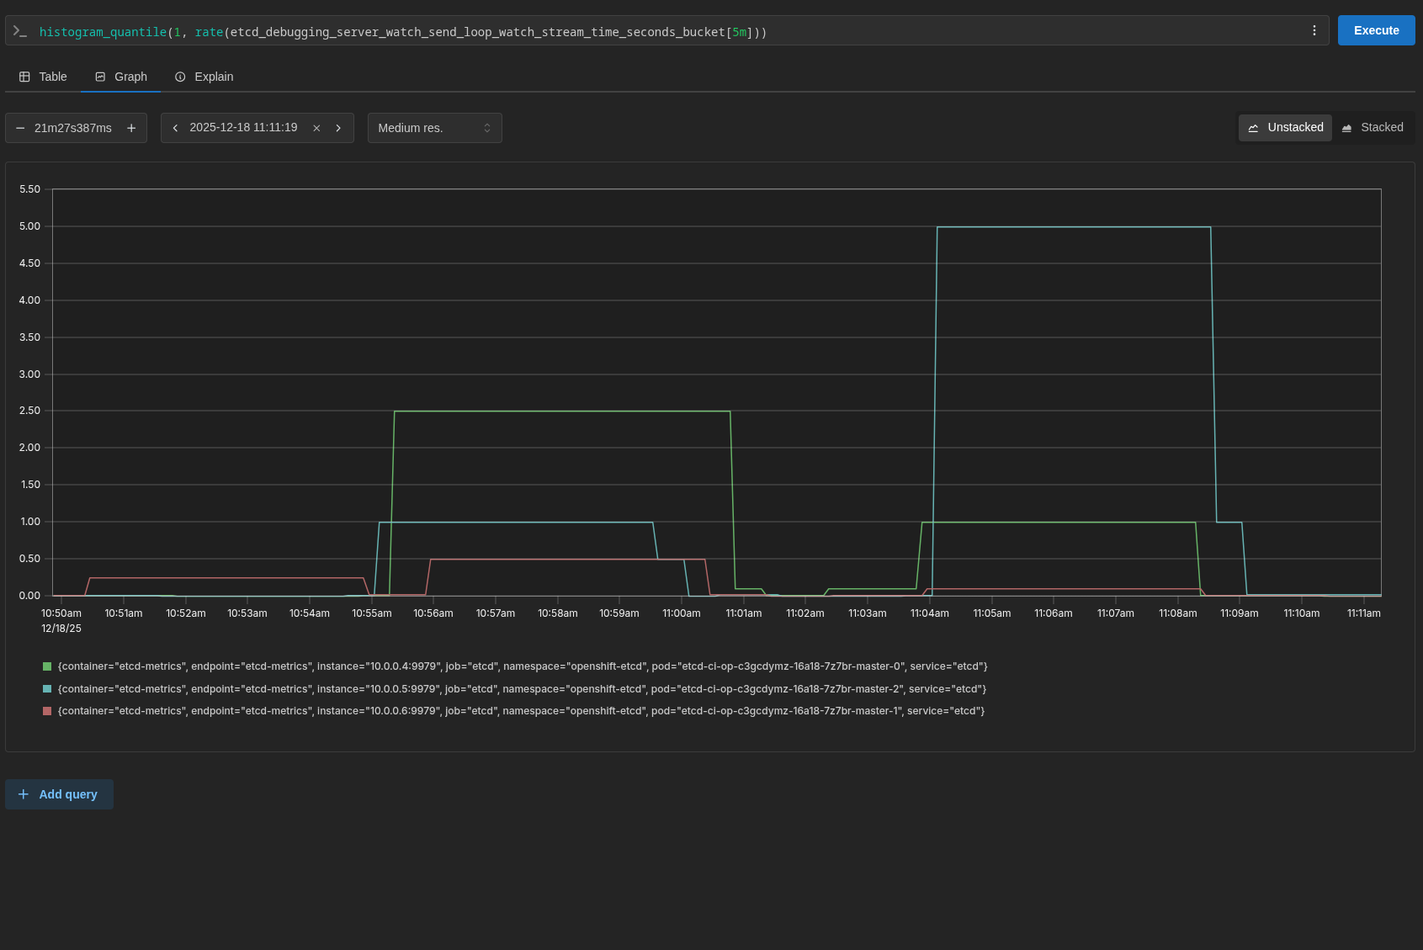
Task: Click the range value 21m27s387ms field
Action: click(x=73, y=128)
